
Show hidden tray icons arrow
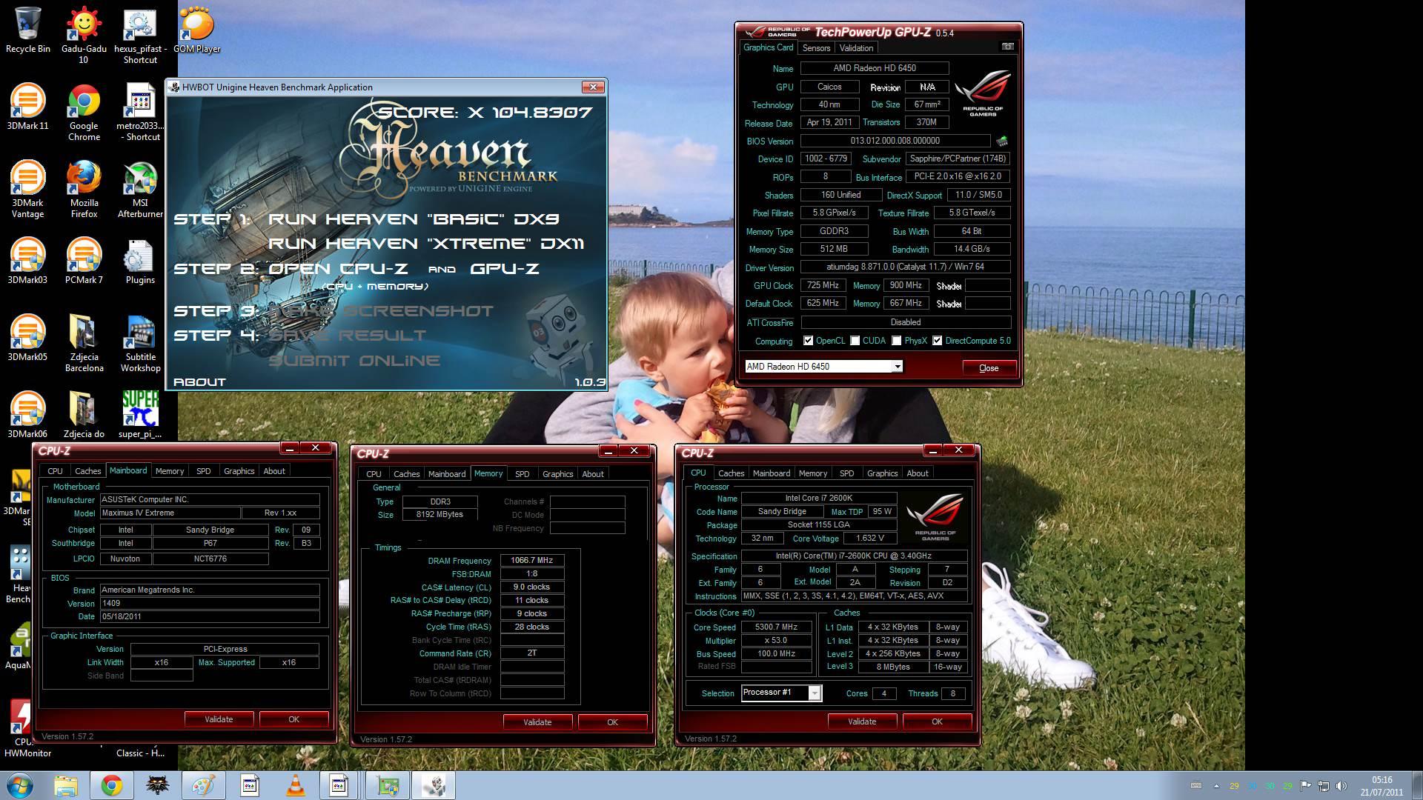click(1216, 786)
